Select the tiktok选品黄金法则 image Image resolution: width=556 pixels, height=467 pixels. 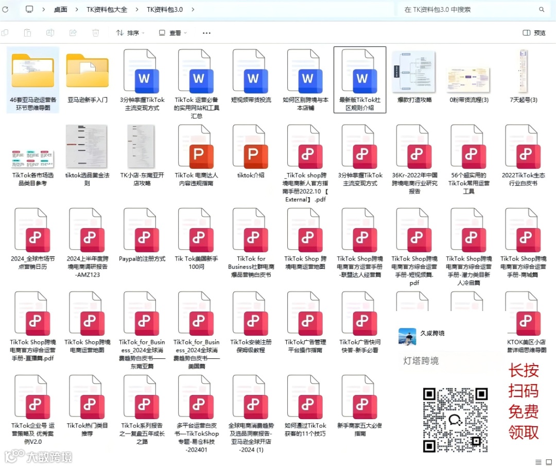(x=87, y=146)
